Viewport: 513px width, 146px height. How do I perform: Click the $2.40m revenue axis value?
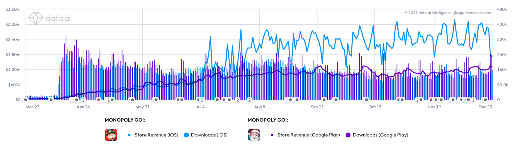13,39
